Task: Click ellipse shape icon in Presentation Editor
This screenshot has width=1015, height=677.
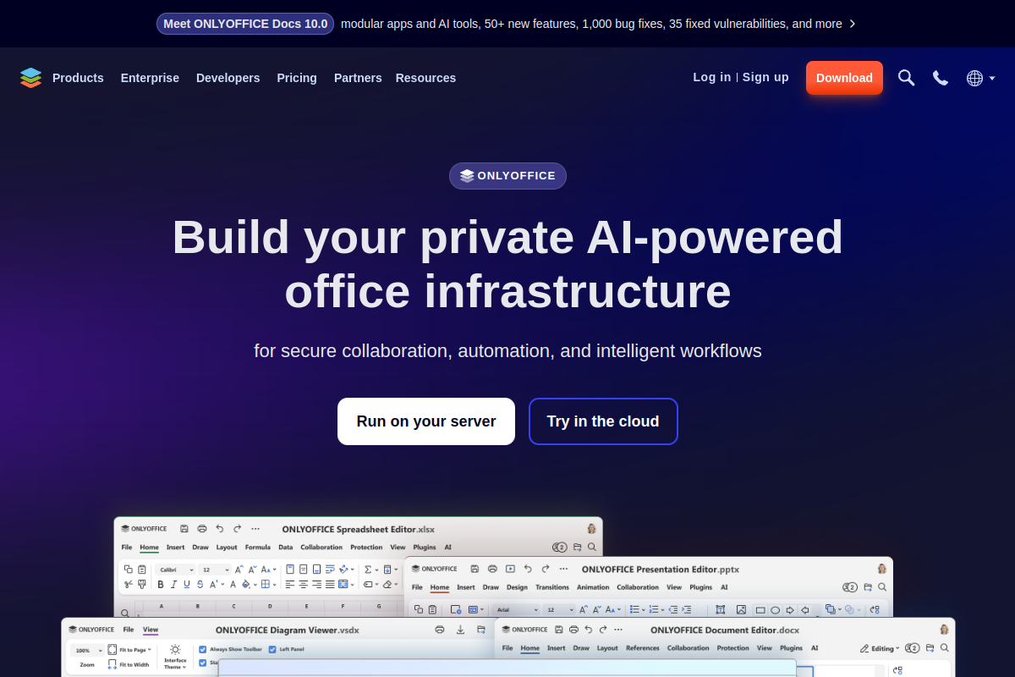Action: click(x=775, y=610)
